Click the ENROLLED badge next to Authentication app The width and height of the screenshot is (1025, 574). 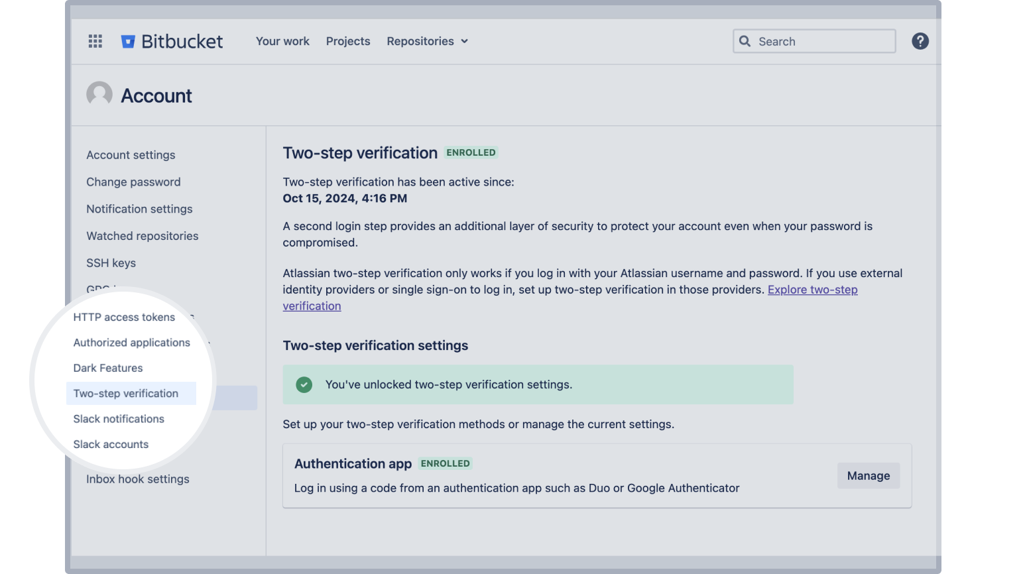tap(445, 463)
